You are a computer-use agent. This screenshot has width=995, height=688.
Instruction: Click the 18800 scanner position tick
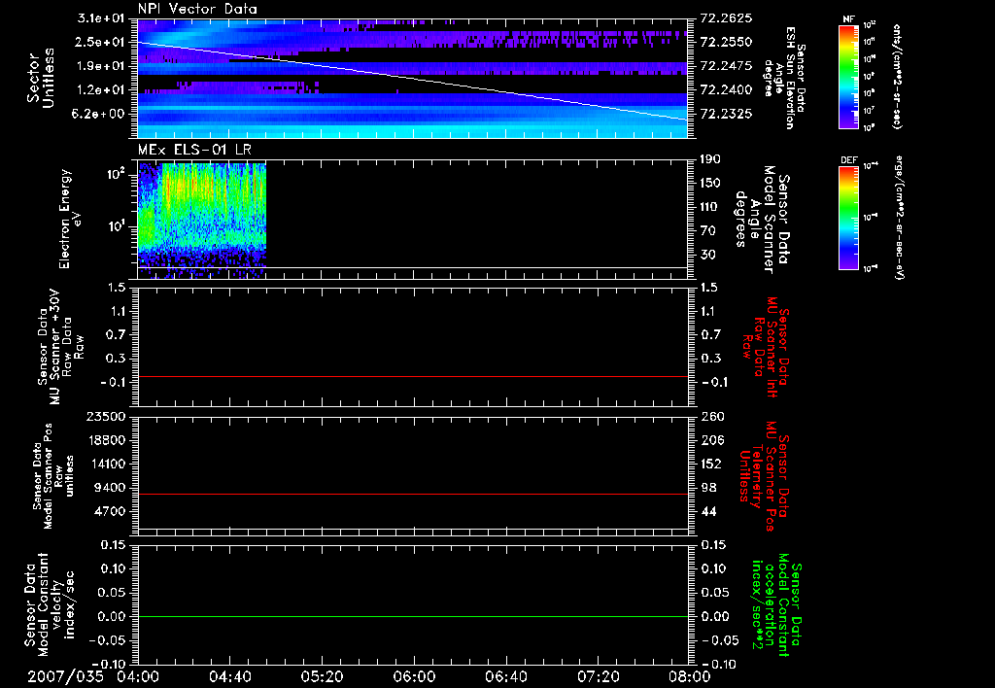pyautogui.click(x=106, y=440)
